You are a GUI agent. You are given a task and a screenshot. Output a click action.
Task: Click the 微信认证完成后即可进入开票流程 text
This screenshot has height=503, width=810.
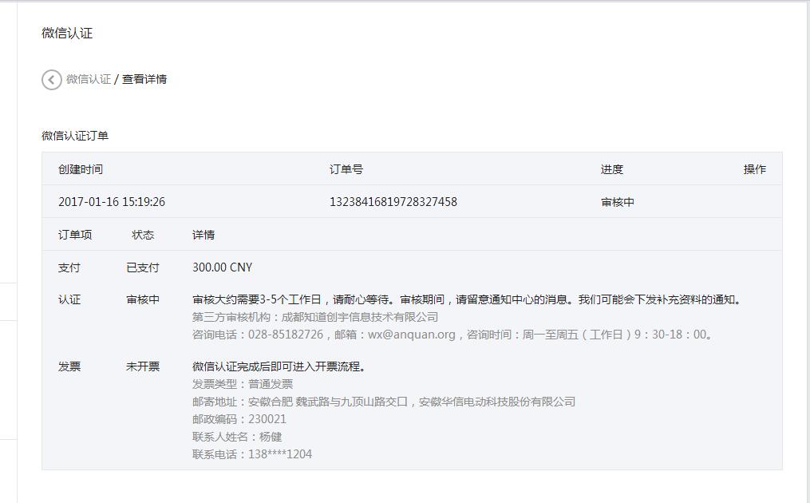pos(280,366)
